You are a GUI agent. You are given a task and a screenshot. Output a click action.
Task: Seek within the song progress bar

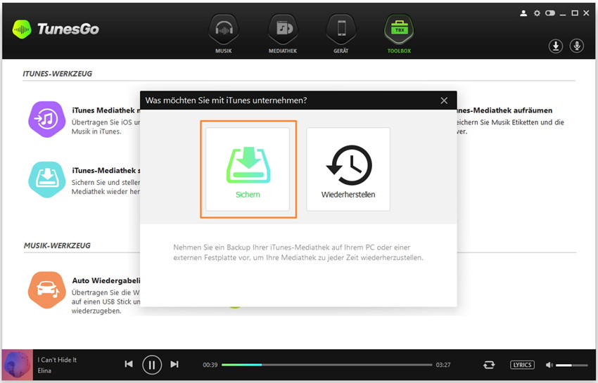pyautogui.click(x=327, y=365)
